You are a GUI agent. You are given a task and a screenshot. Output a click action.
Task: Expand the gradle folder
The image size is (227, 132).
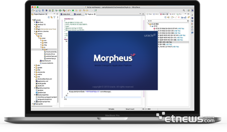pos(35,68)
